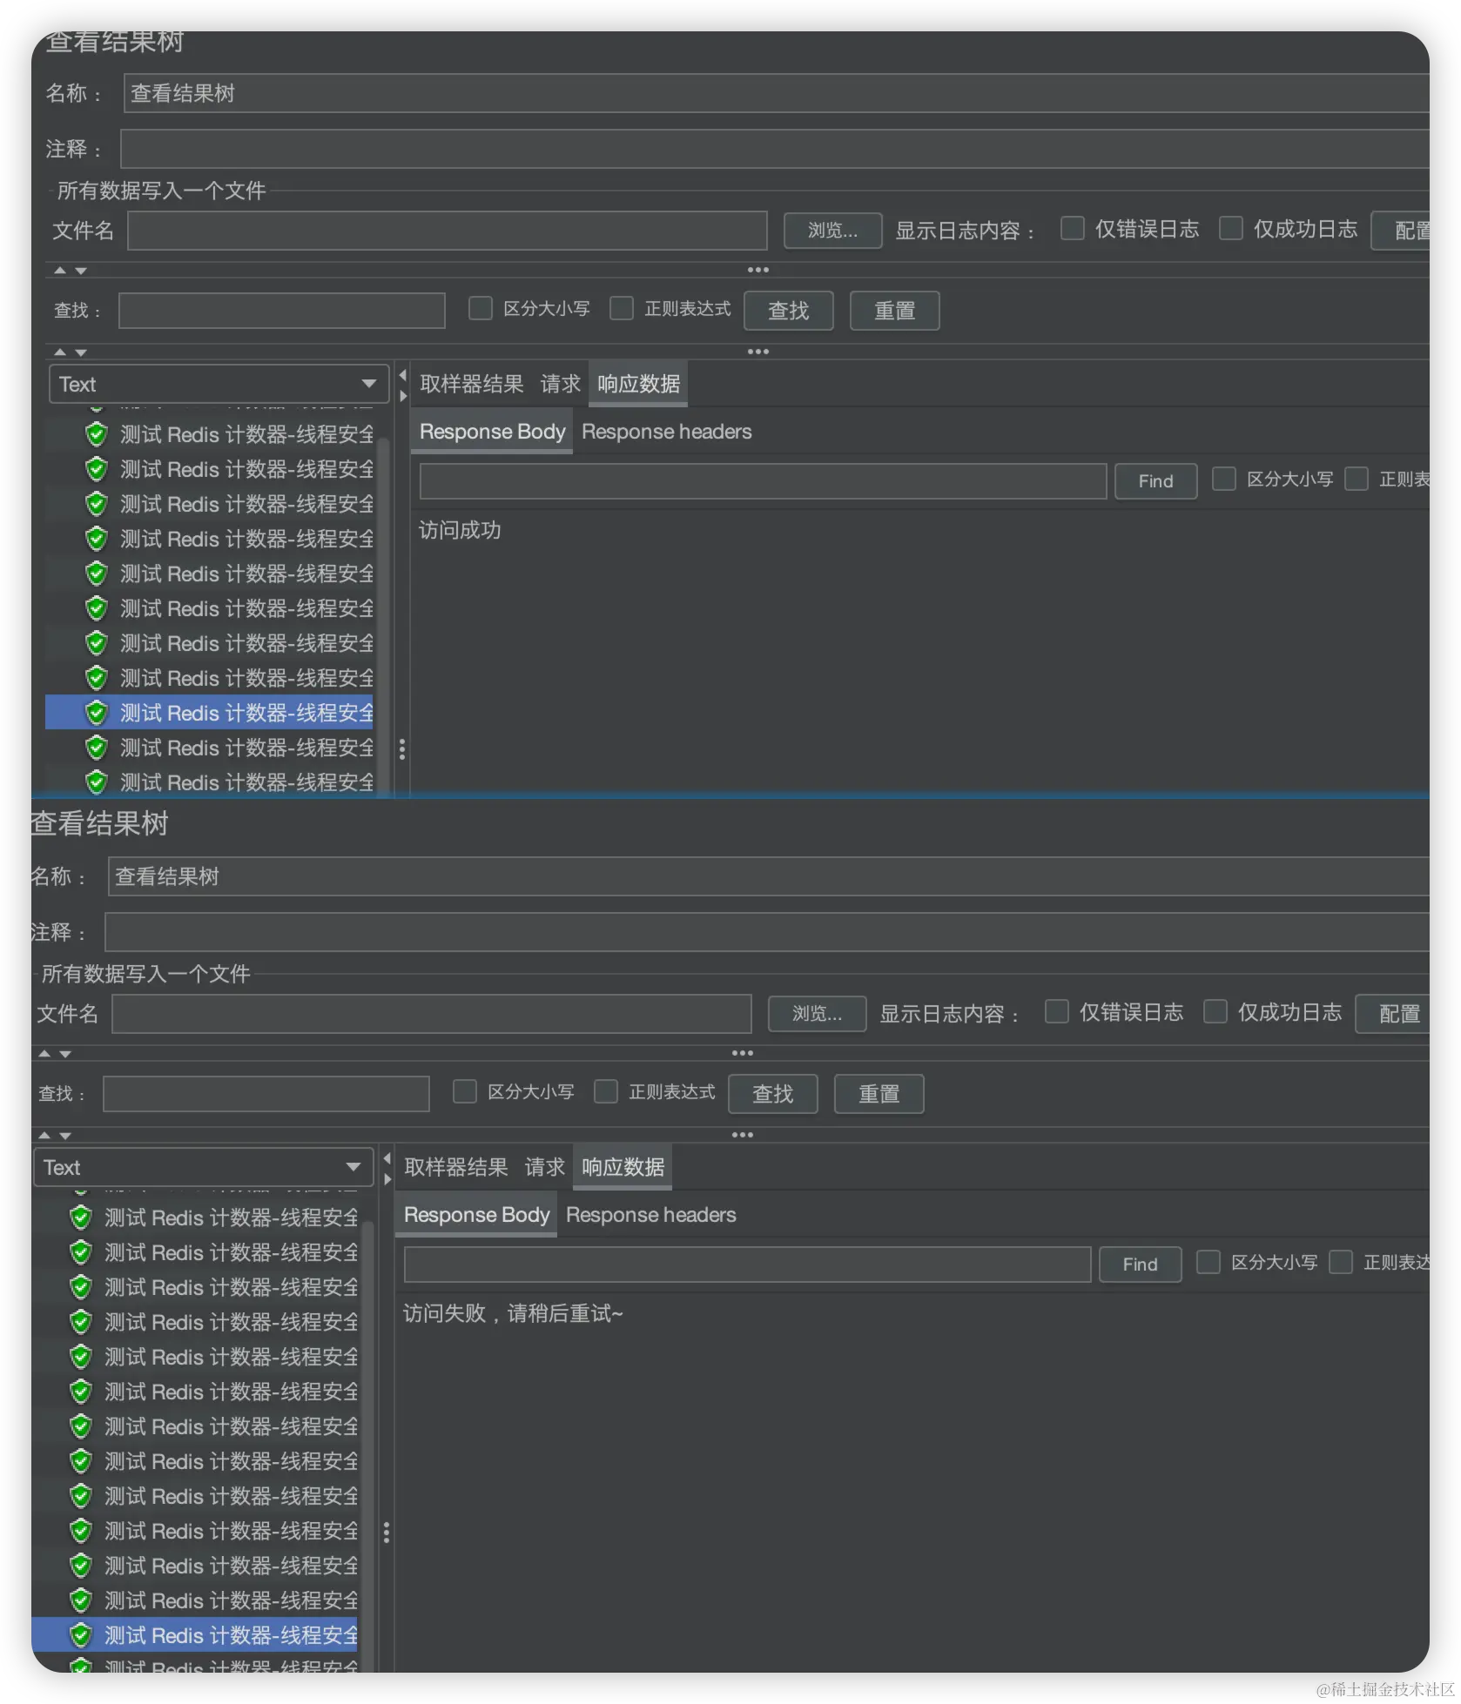Tick 区分大小写 beside Find button in 访问失败 panel
This screenshot has height=1704, width=1461.
(1208, 1263)
